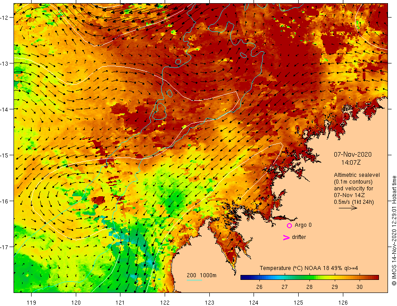Click the colorbar value '29'
This screenshot has width=397, height=306.
click(x=335, y=287)
